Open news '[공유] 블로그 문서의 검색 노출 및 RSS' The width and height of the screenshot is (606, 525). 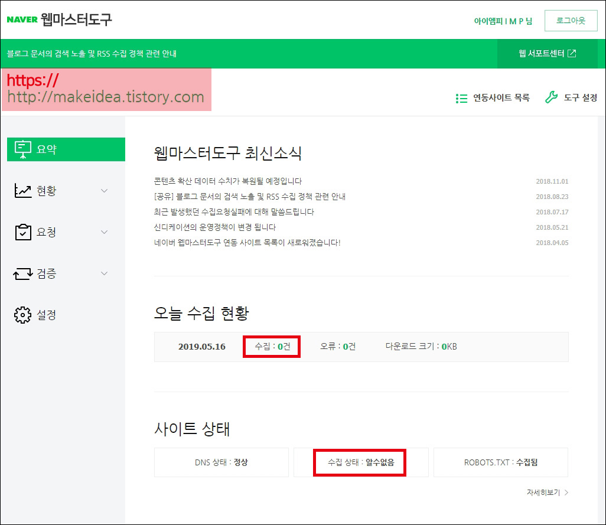[x=250, y=197]
